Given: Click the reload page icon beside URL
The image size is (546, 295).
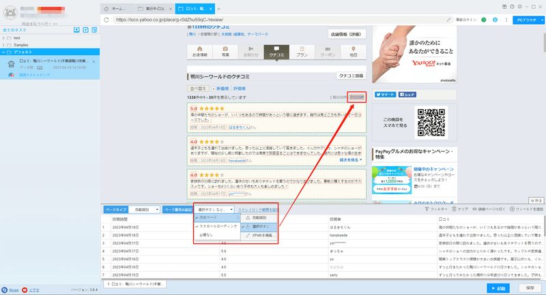Looking at the screenshot, I should (x=106, y=20).
